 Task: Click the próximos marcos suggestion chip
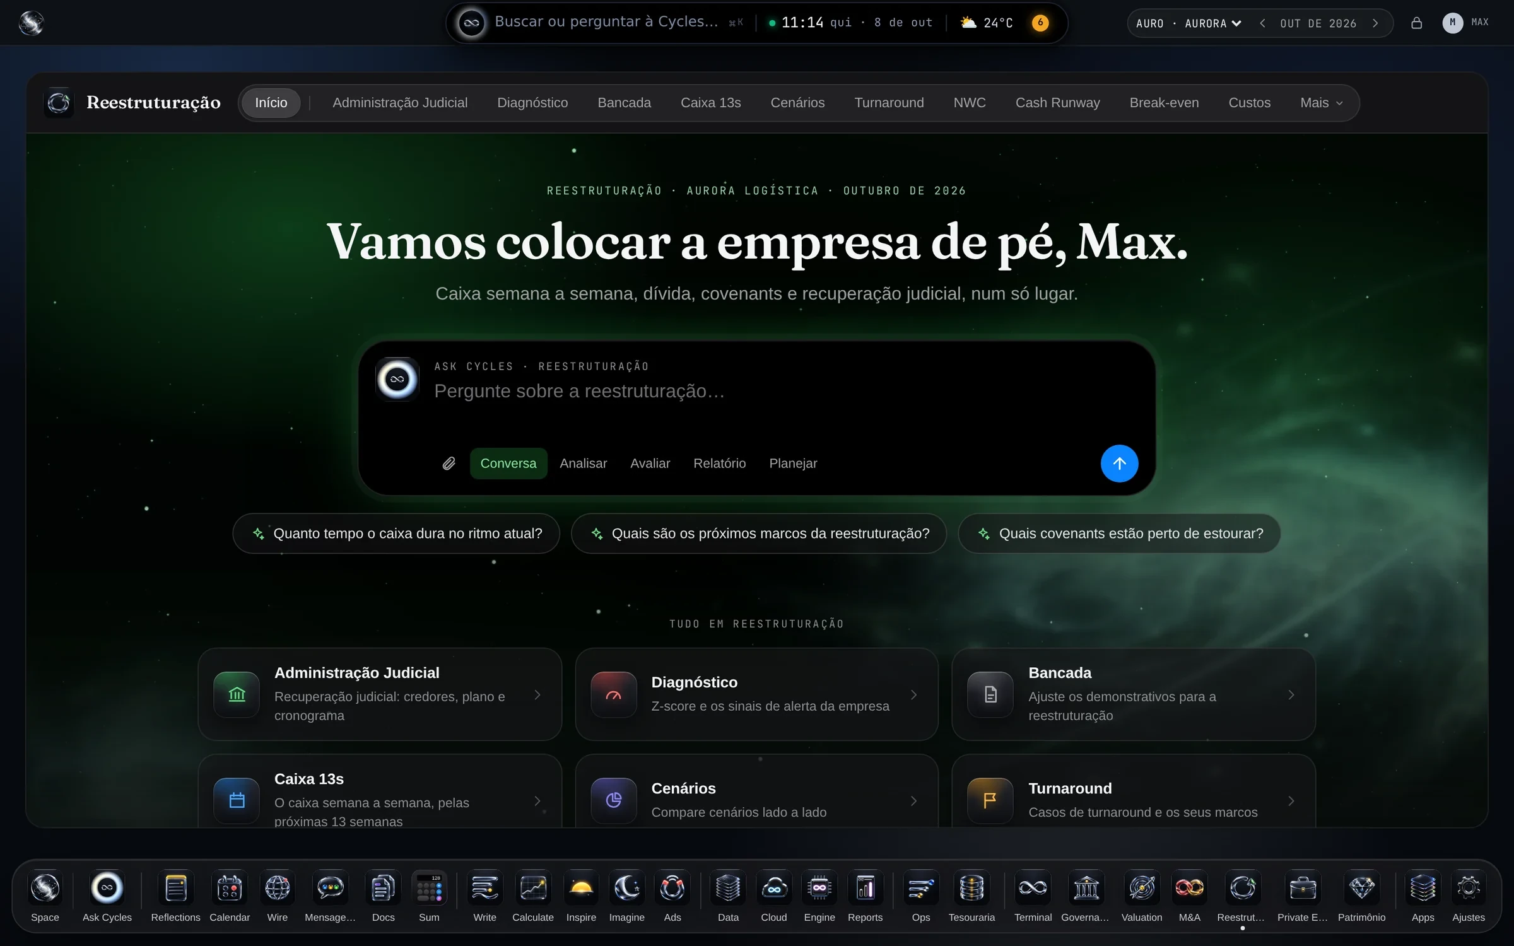758,534
